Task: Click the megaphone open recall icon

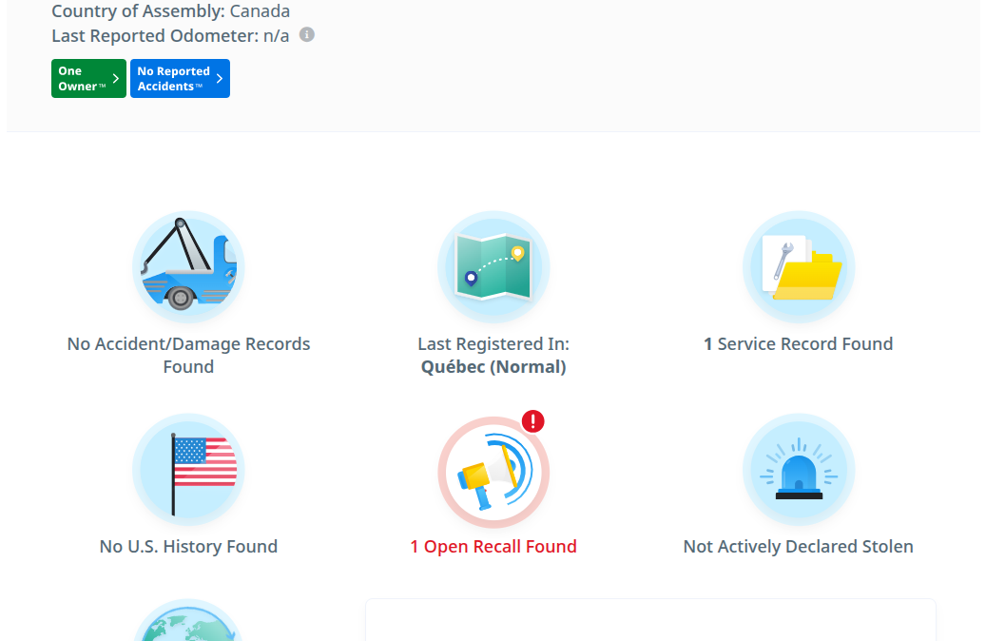Action: 493,470
